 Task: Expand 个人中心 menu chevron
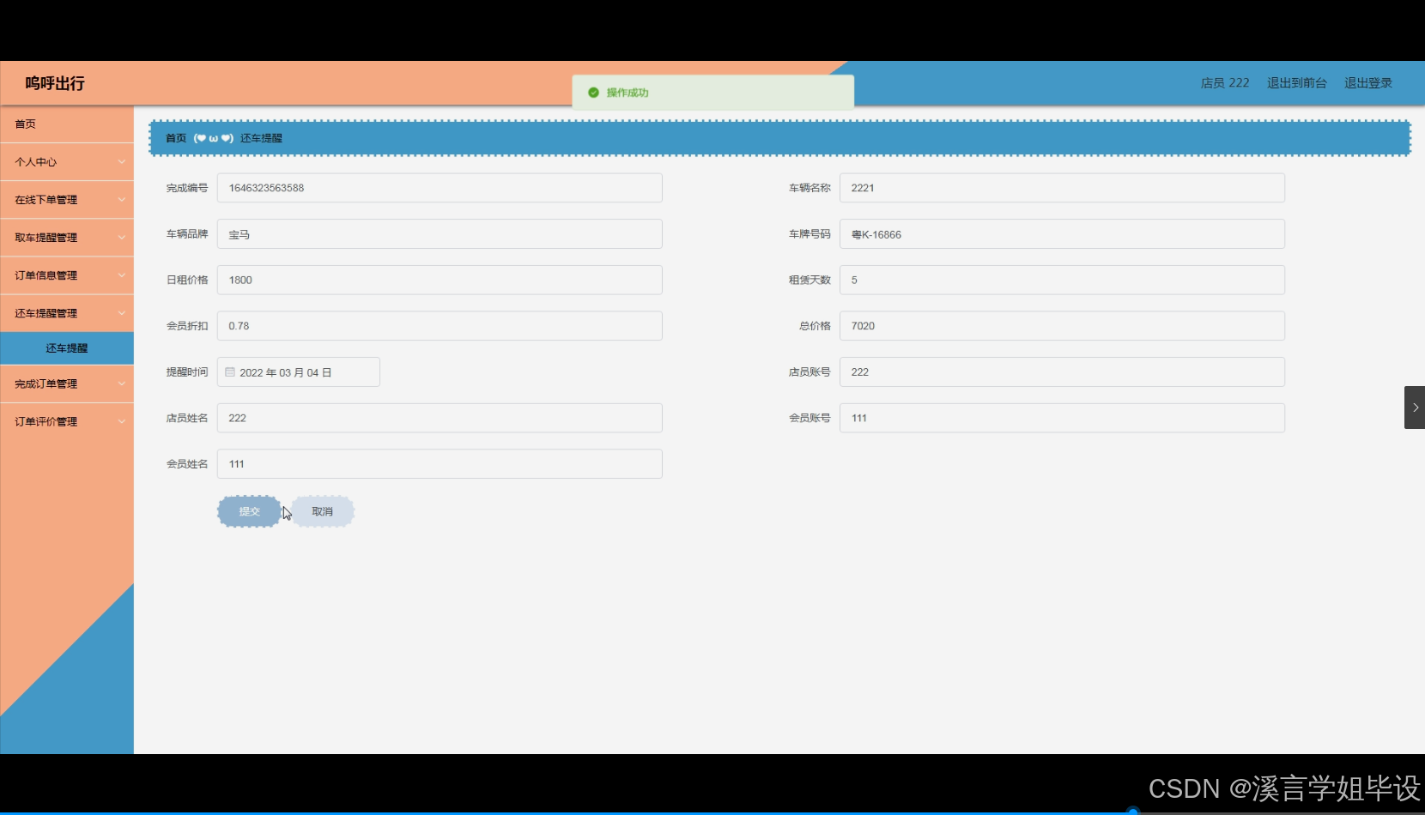click(x=122, y=162)
